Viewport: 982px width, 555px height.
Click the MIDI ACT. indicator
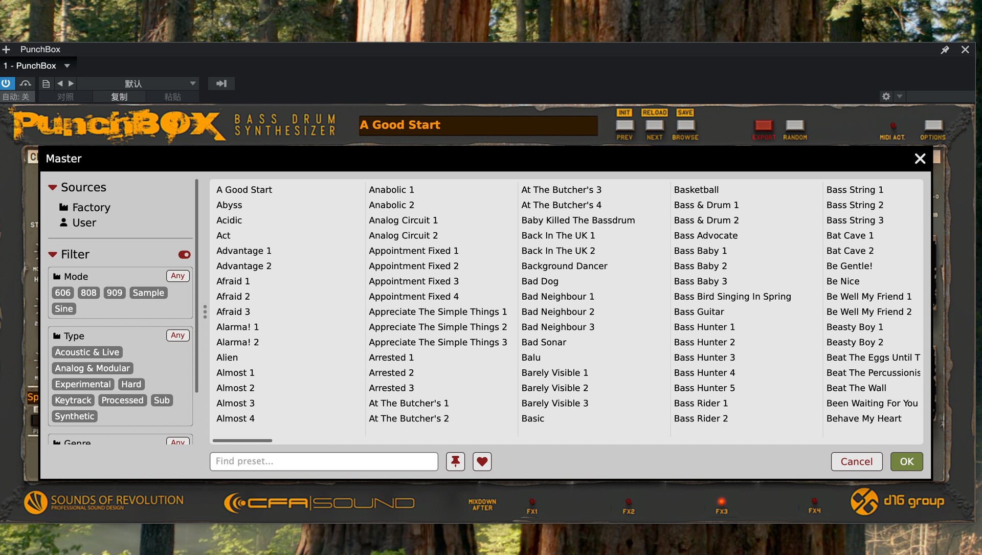coord(892,126)
